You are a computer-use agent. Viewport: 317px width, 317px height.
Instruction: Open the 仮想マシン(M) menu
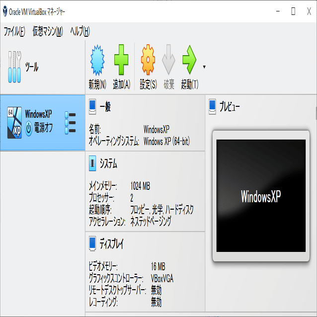(48, 31)
